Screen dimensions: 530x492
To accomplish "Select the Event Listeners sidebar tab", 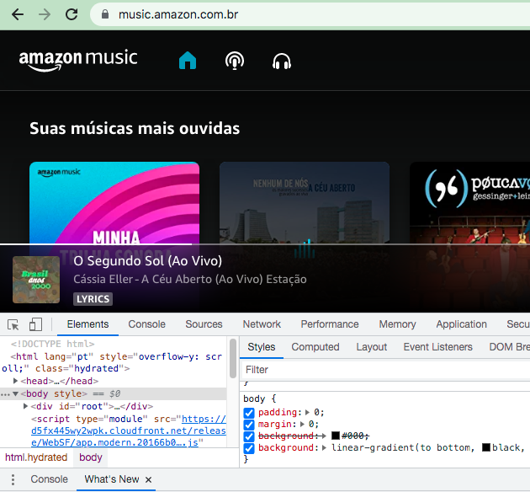I will point(437,347).
